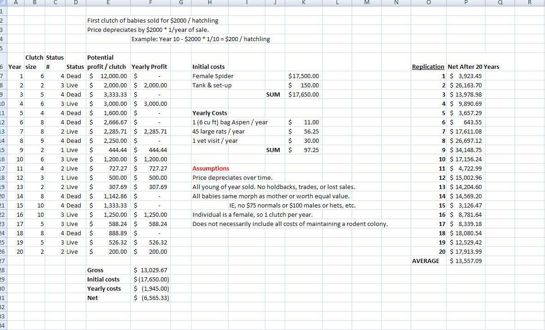Image resolution: width=545 pixels, height=330 pixels.
Task: Click the 'Yearly Costs' heading cell
Action: pos(210,113)
